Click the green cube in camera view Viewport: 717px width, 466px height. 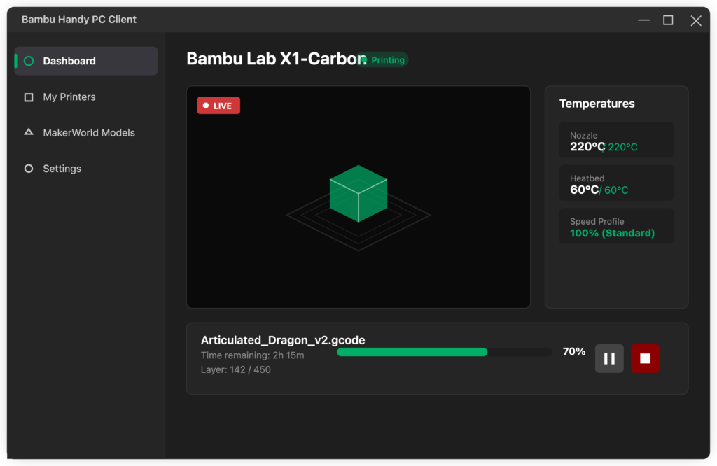click(358, 194)
